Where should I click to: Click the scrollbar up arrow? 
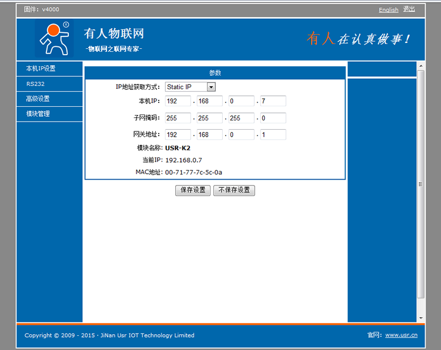coord(420,65)
